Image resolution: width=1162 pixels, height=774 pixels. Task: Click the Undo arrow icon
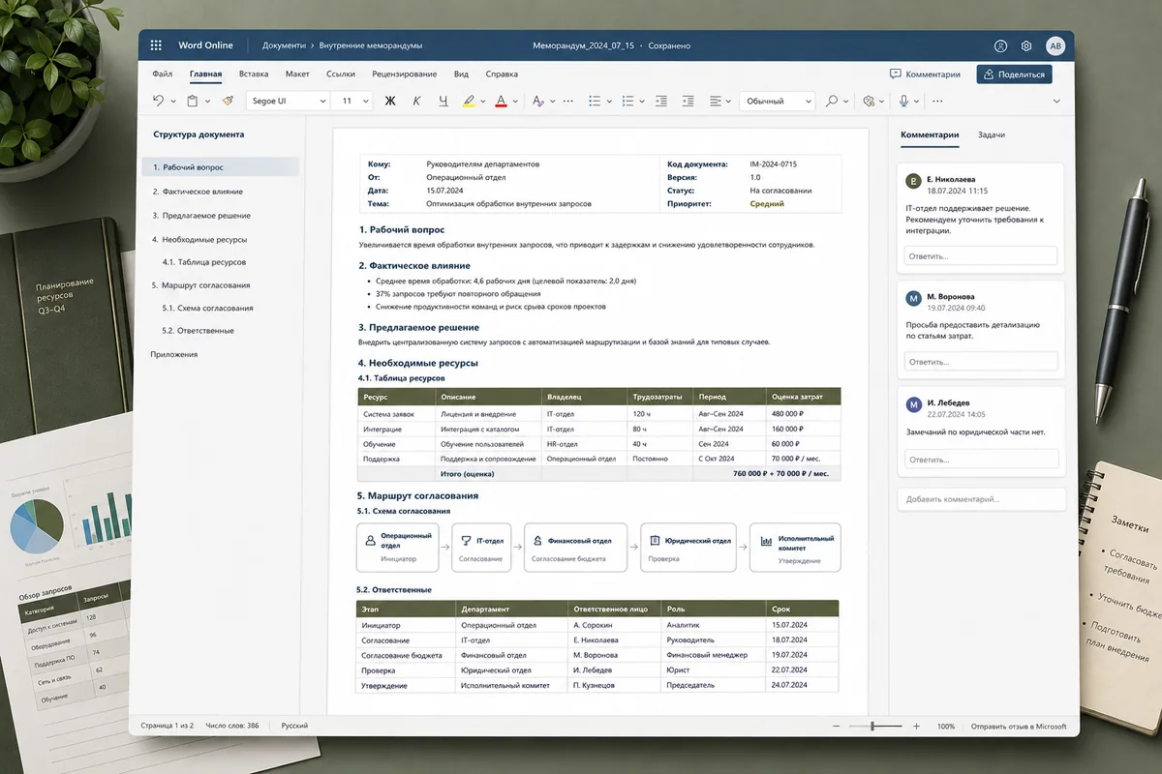(x=159, y=101)
